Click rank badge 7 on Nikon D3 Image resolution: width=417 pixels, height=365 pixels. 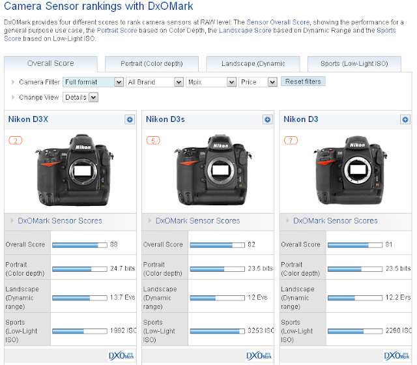pyautogui.click(x=291, y=141)
